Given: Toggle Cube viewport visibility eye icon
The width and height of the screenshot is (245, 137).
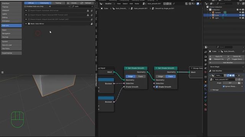Looking at the screenshot, I should pyautogui.click(x=240, y=15).
